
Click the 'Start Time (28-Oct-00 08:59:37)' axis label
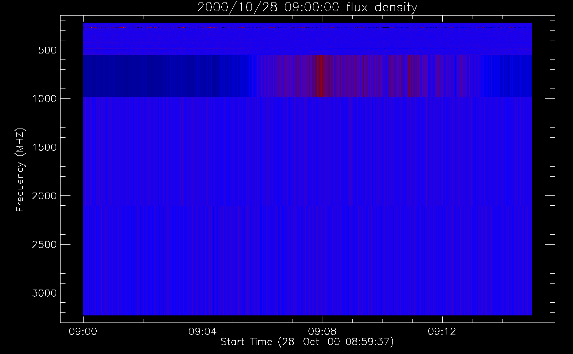[307, 342]
